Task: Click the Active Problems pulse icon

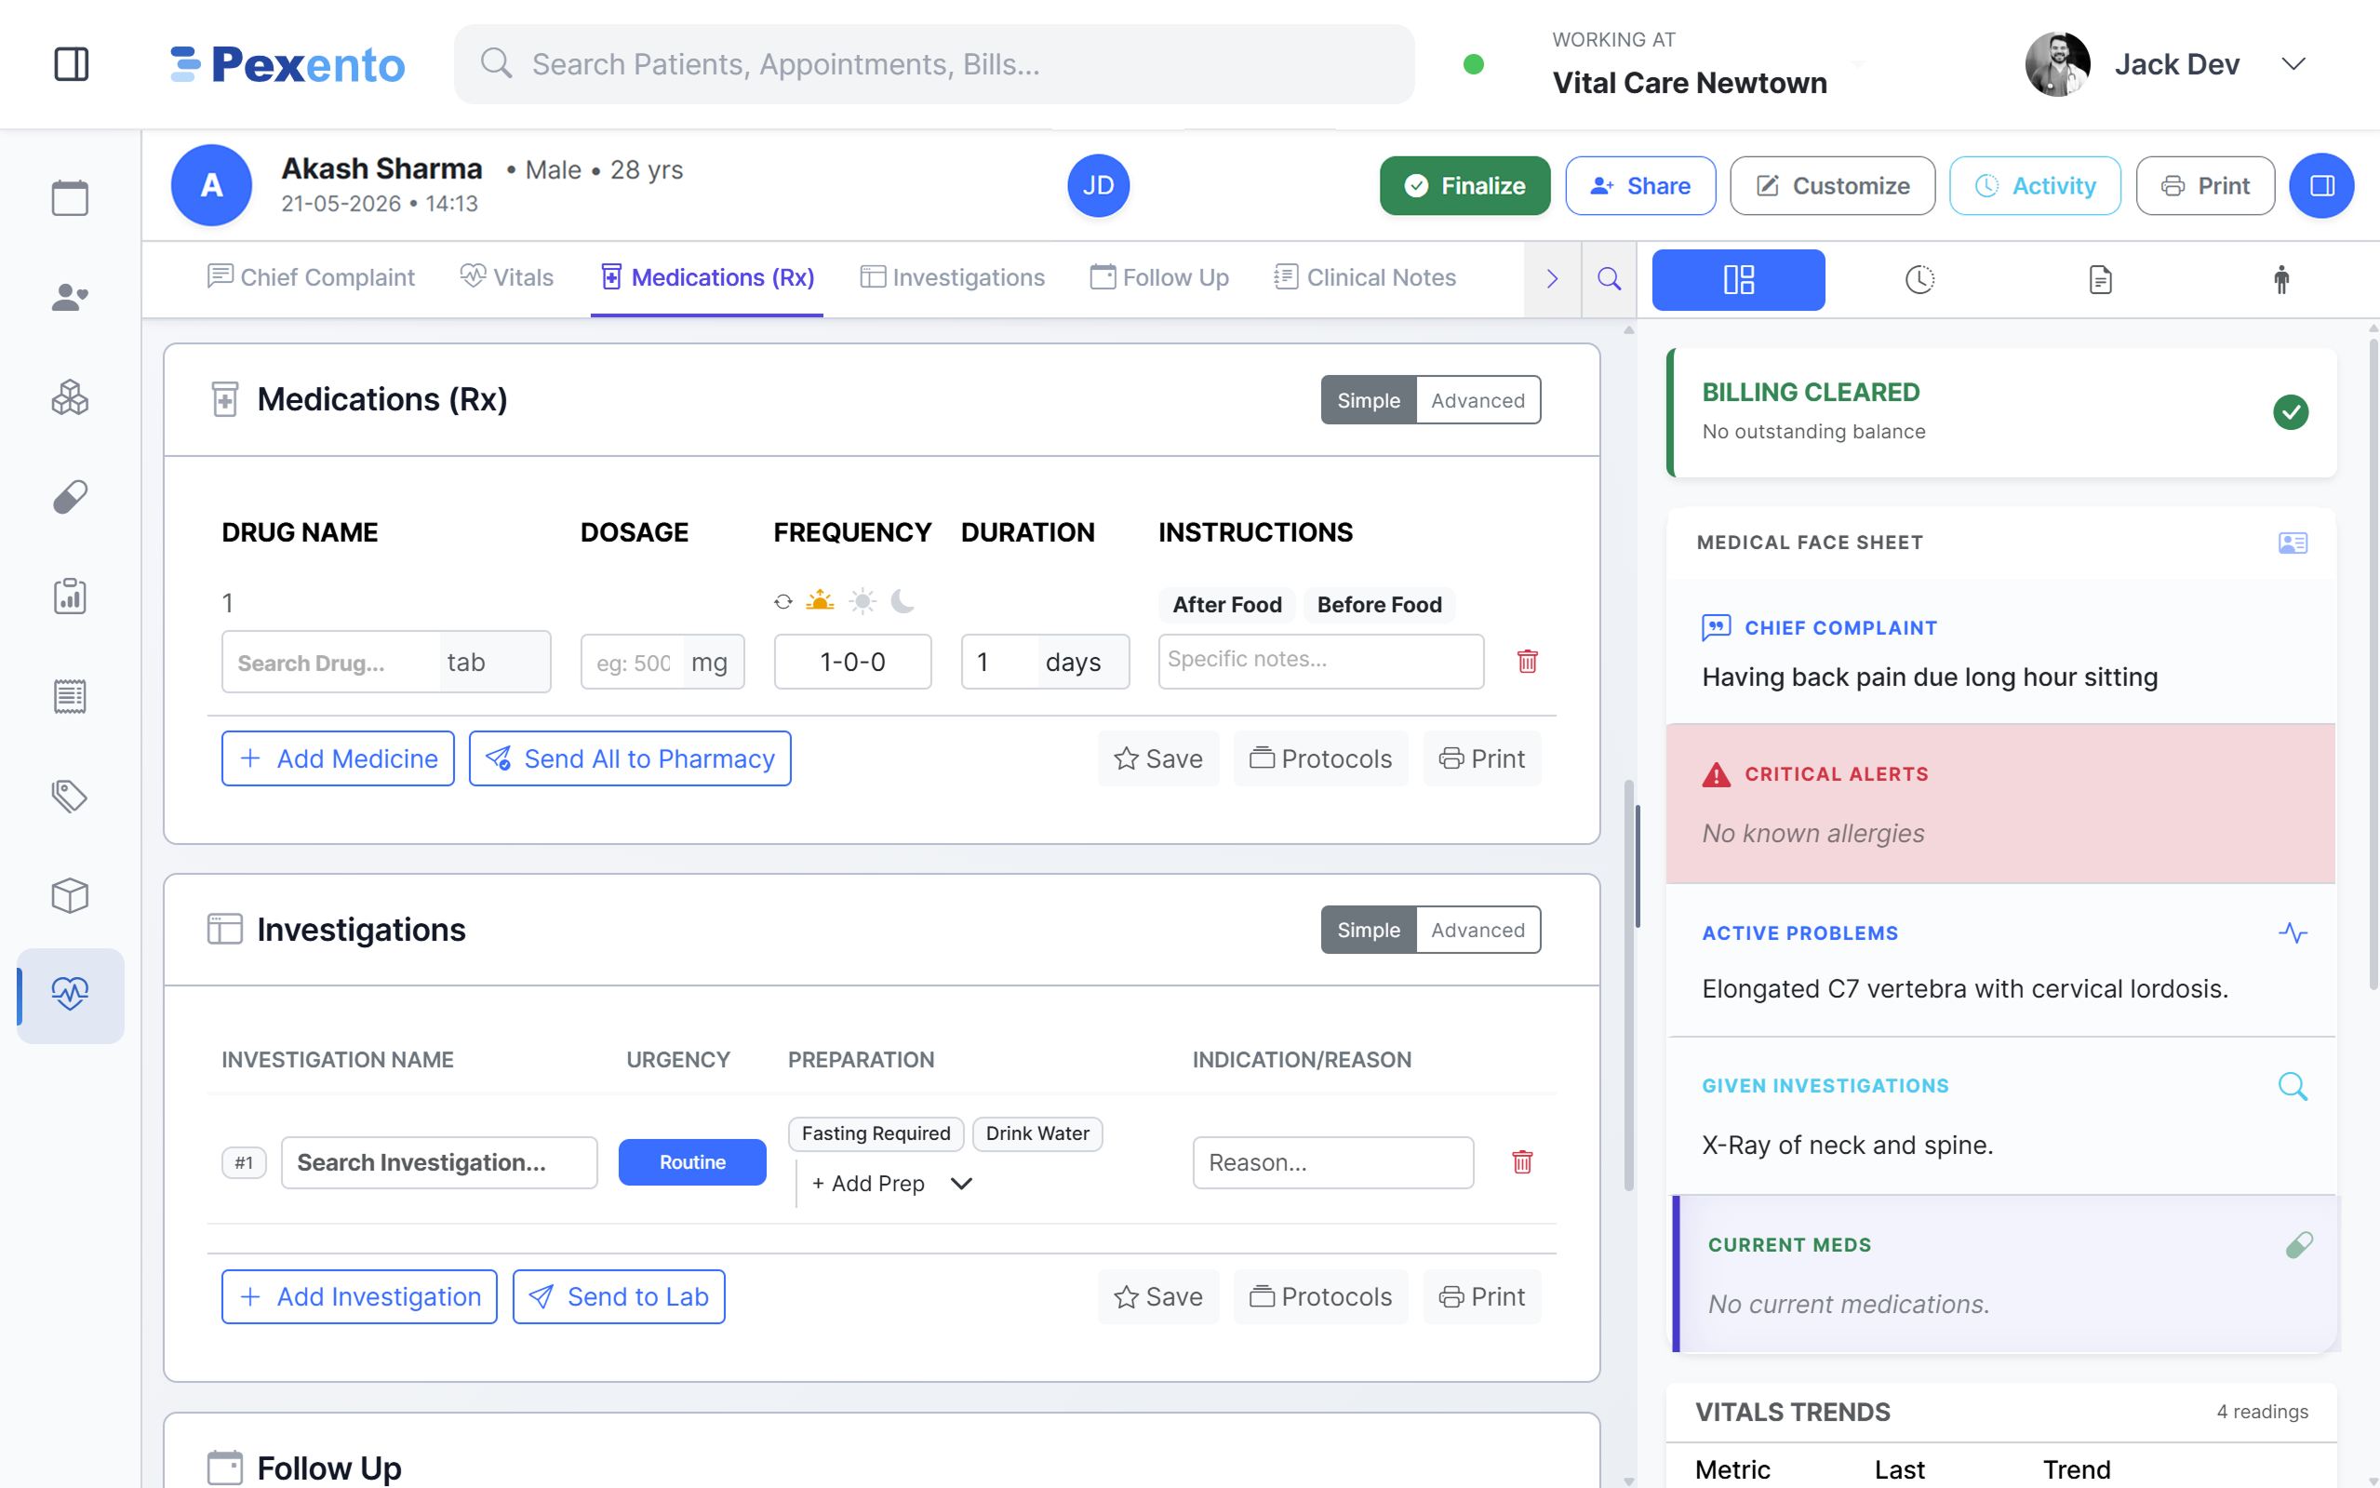Action: [2293, 933]
